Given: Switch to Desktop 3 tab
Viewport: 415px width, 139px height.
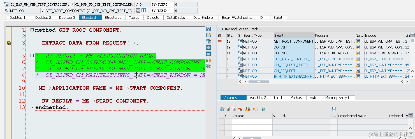Looking at the screenshot, I should point(67,17).
